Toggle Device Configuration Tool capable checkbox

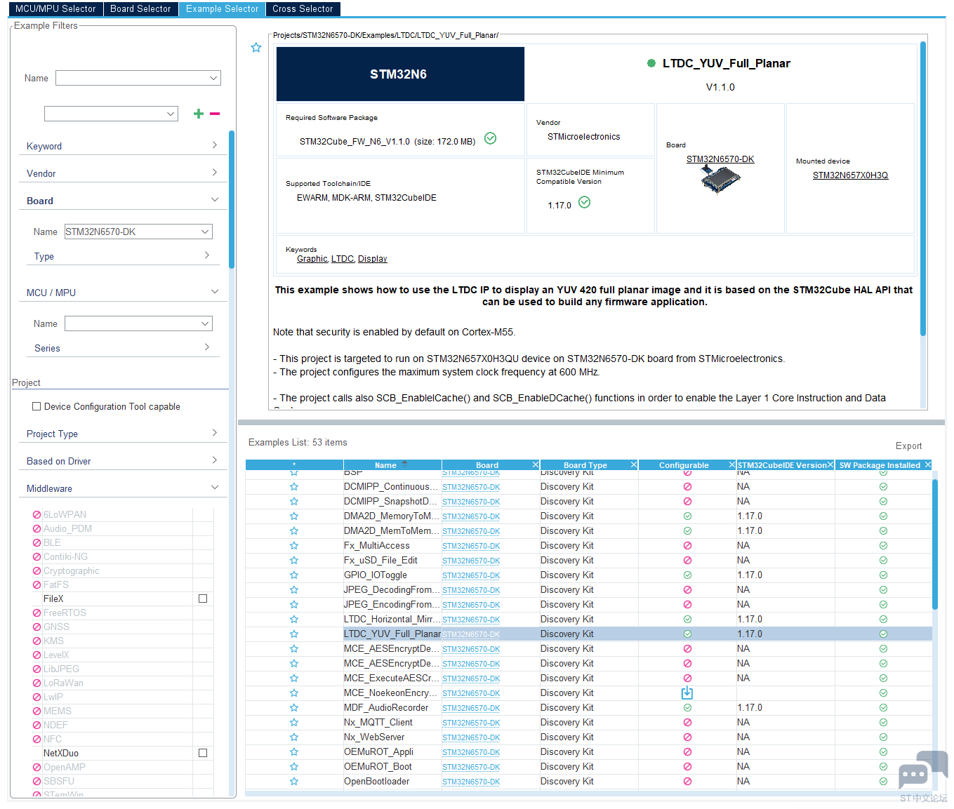[37, 407]
